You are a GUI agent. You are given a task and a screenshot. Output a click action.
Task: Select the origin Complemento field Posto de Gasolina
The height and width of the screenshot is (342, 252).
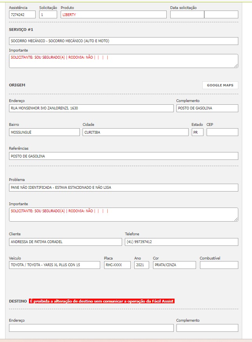tap(207, 108)
